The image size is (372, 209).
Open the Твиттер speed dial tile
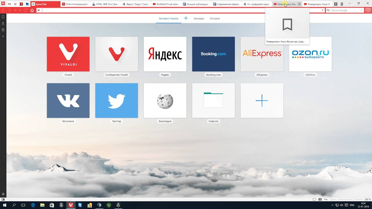pos(117,100)
